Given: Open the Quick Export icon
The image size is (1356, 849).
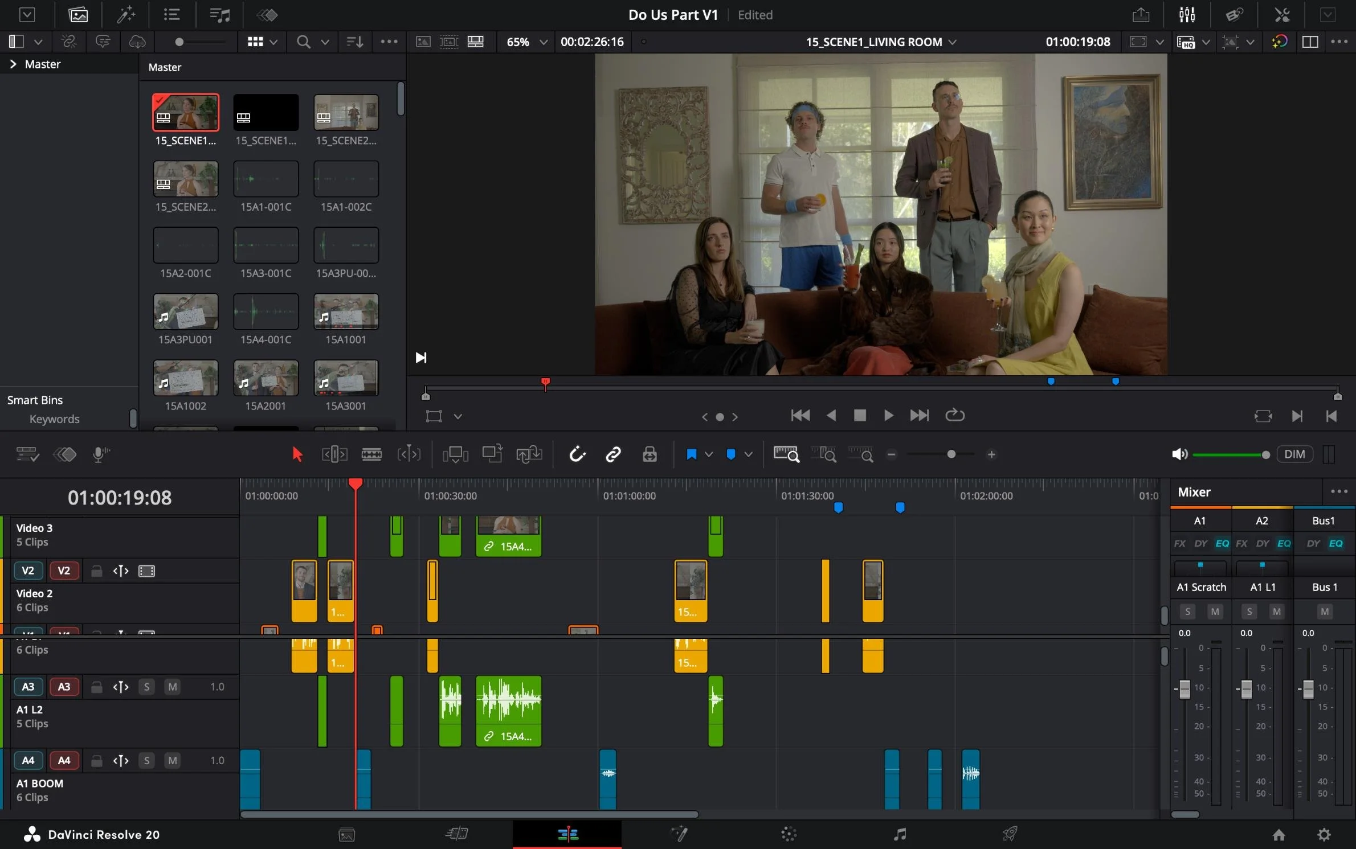Looking at the screenshot, I should 1141,15.
